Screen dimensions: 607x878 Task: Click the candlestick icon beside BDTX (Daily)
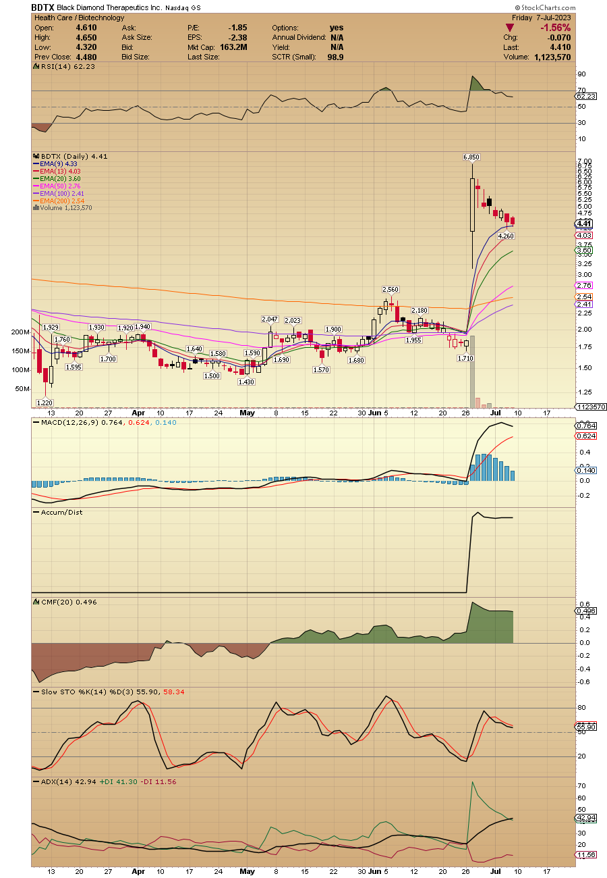tap(36, 156)
